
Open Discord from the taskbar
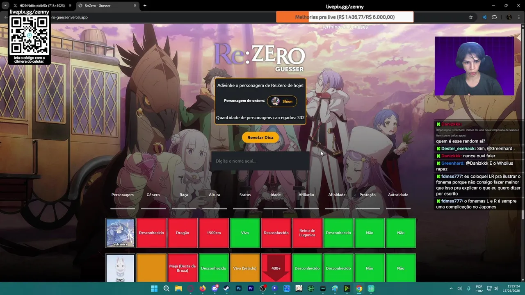215,288
